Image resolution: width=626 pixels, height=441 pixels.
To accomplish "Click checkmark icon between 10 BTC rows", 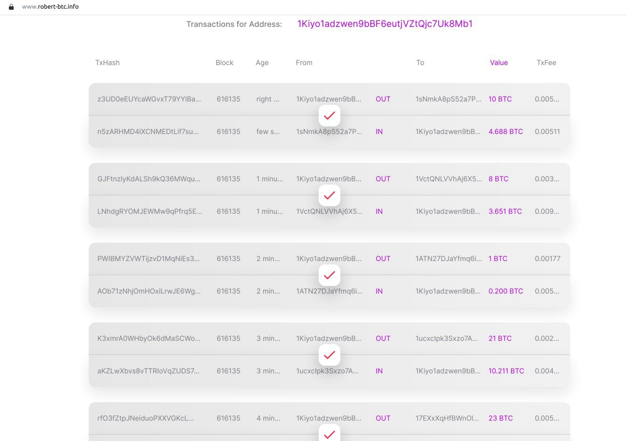I will click(329, 115).
